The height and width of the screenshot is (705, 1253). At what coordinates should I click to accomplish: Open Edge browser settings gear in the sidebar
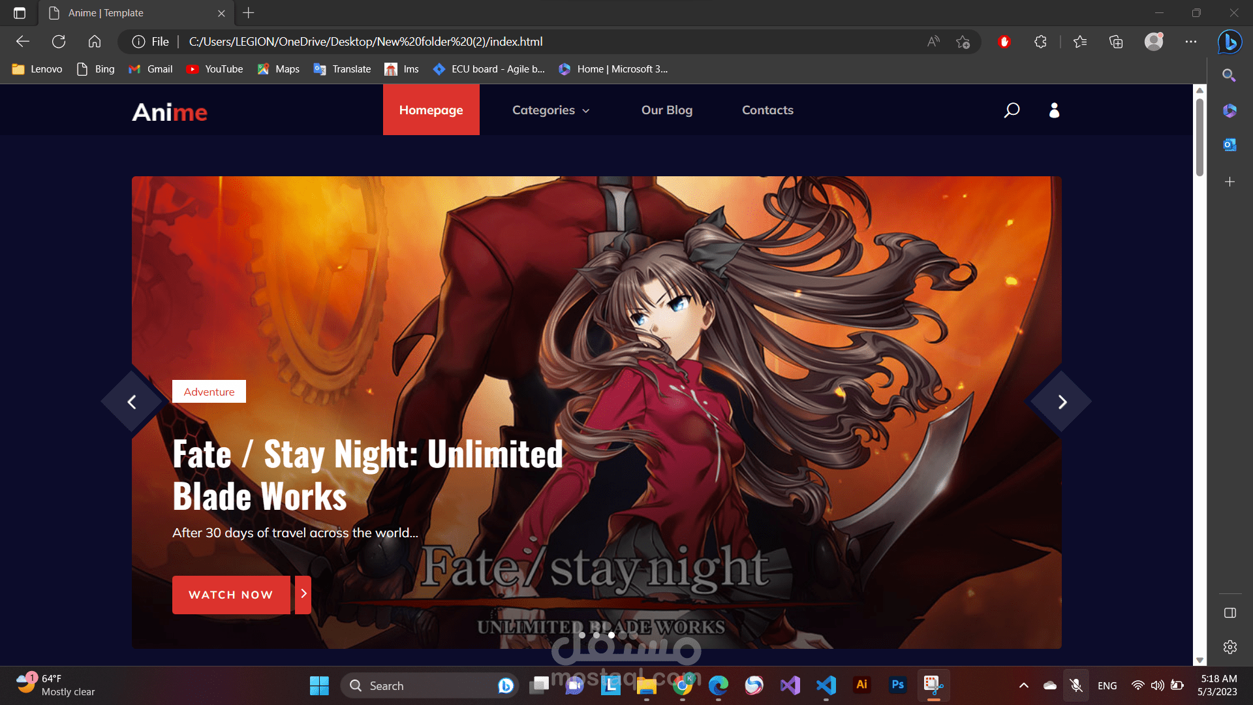click(x=1230, y=647)
